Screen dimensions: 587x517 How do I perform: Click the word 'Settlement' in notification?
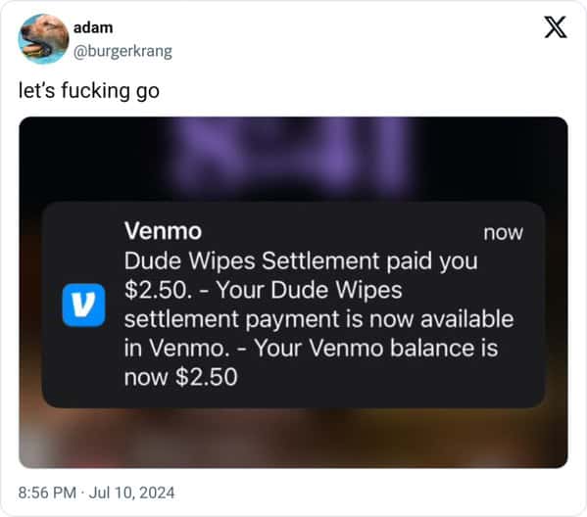click(x=320, y=260)
